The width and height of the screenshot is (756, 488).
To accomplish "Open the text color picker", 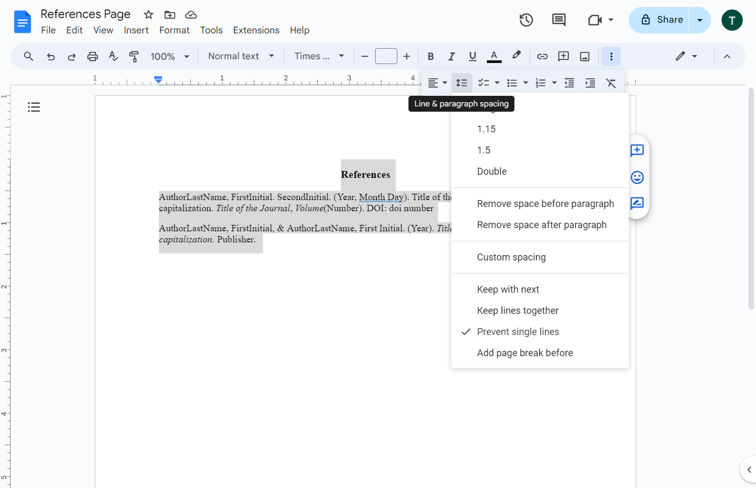I will [x=494, y=56].
